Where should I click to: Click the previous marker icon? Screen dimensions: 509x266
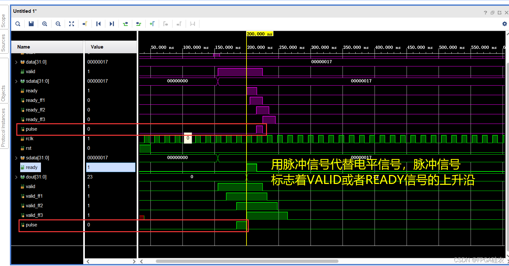pyautogui.click(x=166, y=24)
